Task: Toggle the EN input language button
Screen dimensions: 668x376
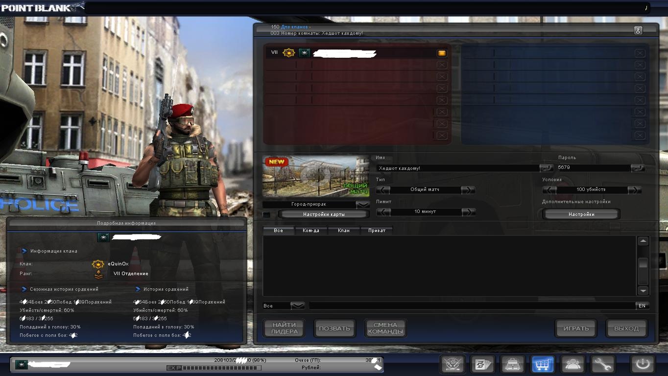Action: click(642, 306)
